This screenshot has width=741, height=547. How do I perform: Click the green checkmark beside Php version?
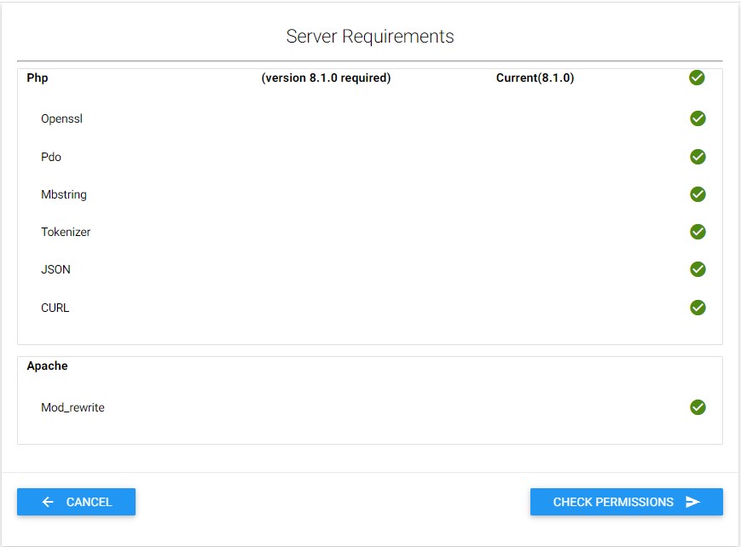coord(697,78)
